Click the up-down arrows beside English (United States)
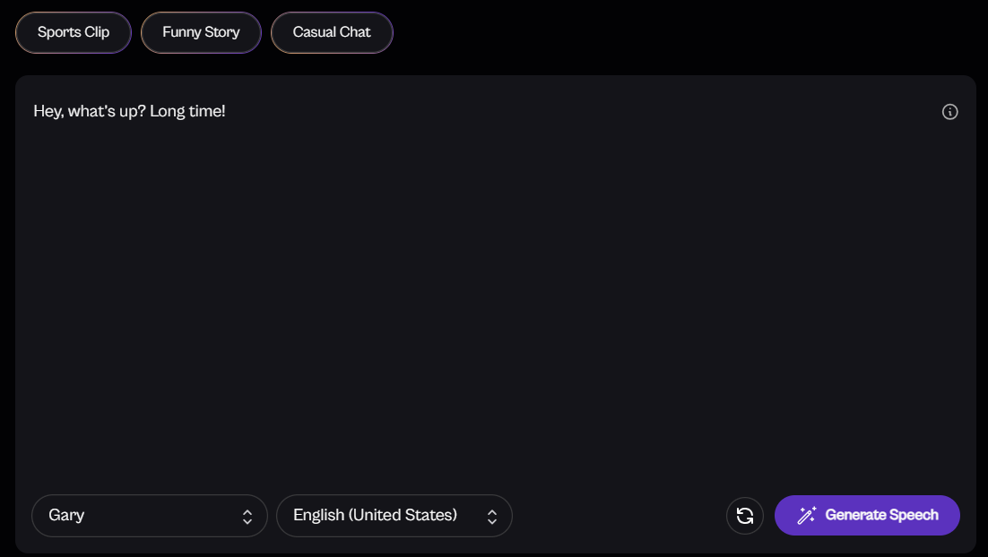 pos(491,517)
